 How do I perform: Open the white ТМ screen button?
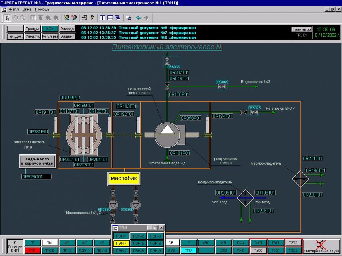(50, 242)
